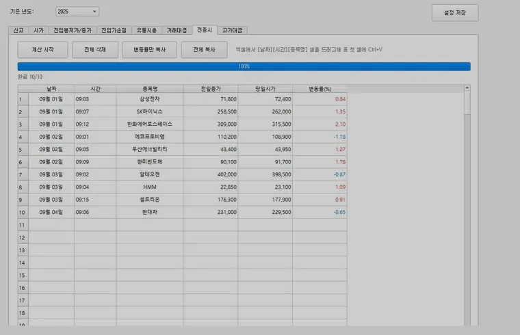Open the 진입봉저가/종가 tab

click(73, 30)
